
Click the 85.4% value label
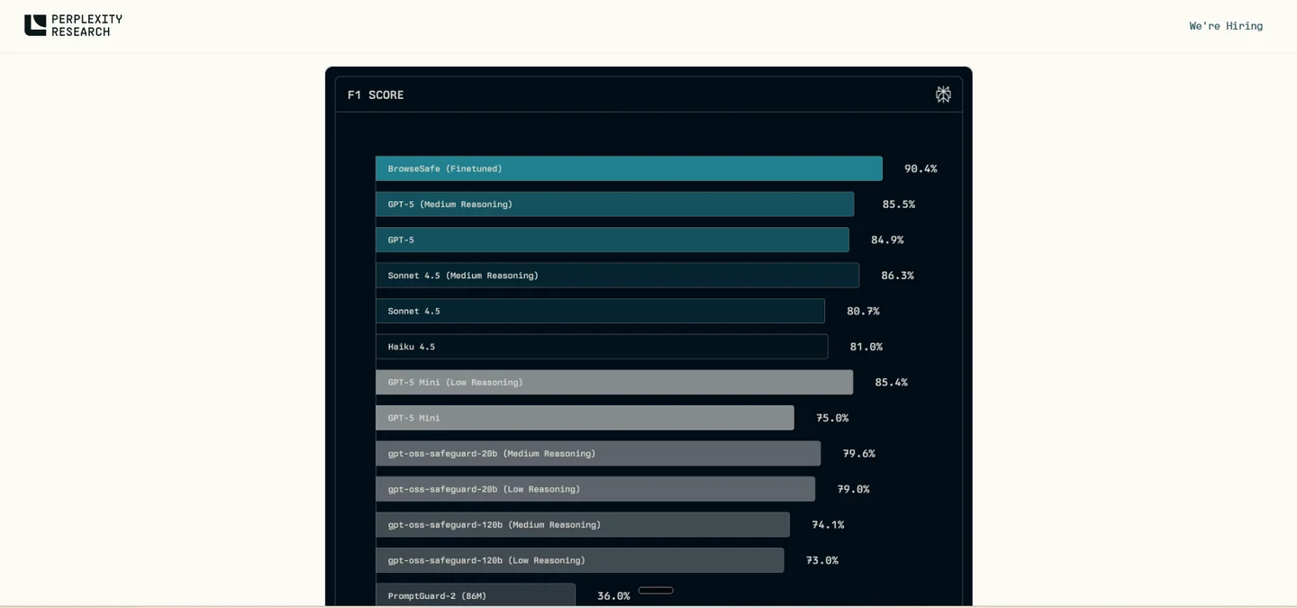point(892,382)
